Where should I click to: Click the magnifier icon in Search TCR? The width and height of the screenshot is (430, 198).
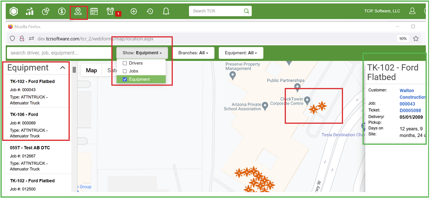[x=246, y=11]
